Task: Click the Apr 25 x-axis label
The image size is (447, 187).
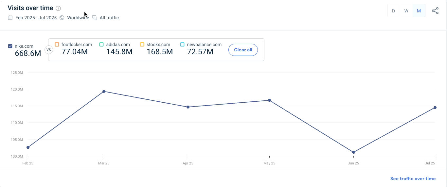Action: click(188, 163)
